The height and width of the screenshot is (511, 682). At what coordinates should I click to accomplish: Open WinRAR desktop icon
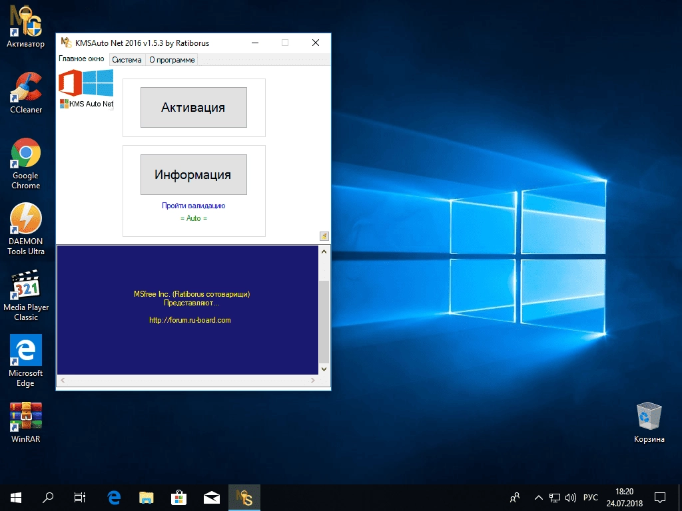tap(26, 423)
